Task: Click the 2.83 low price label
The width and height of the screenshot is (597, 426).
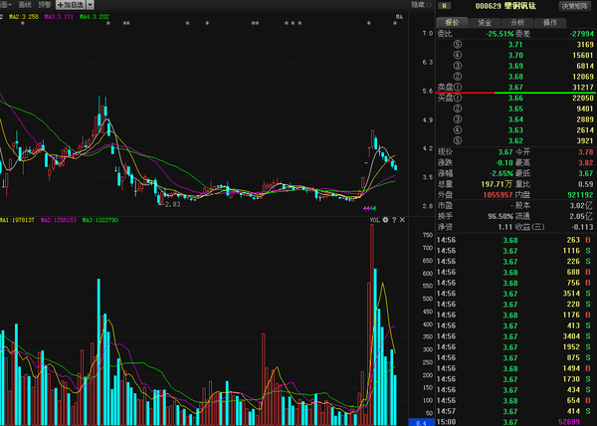Action: click(172, 204)
